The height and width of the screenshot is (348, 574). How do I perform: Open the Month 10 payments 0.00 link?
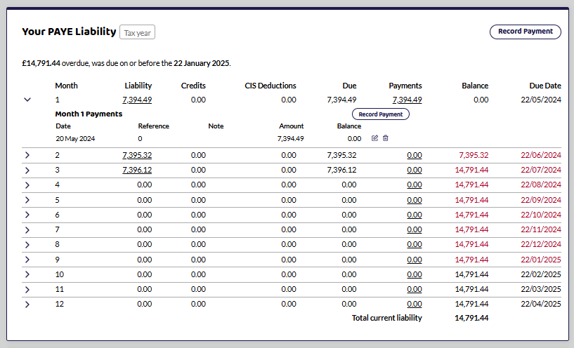[415, 274]
